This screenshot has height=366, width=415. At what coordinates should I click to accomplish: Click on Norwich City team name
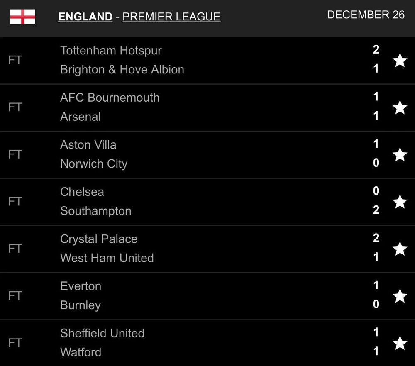(x=94, y=164)
